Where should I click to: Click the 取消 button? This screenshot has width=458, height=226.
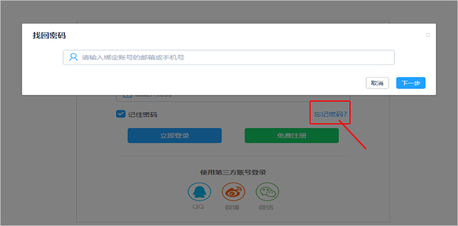point(377,83)
